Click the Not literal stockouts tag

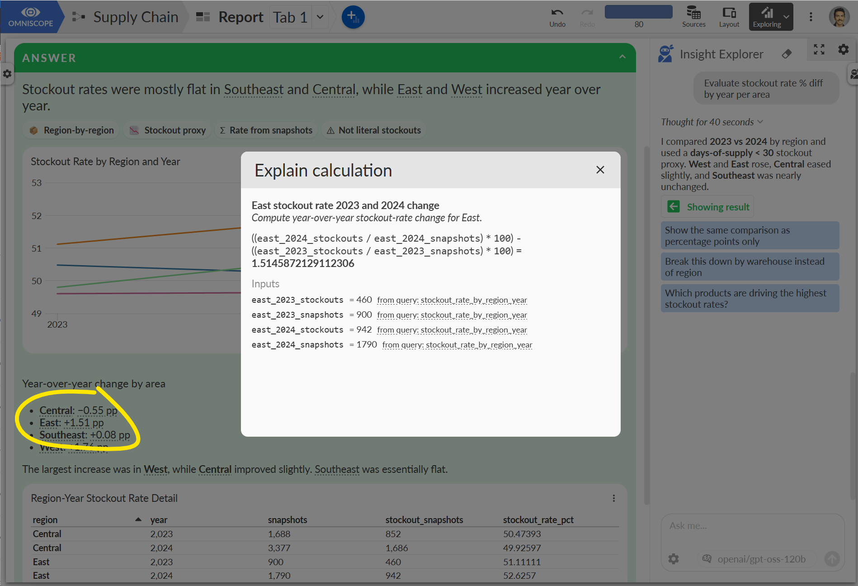pos(373,130)
